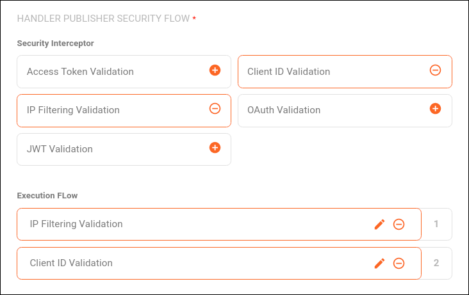
Task: Edit IP Filtering Validation in Execution Flow
Action: coord(379,224)
